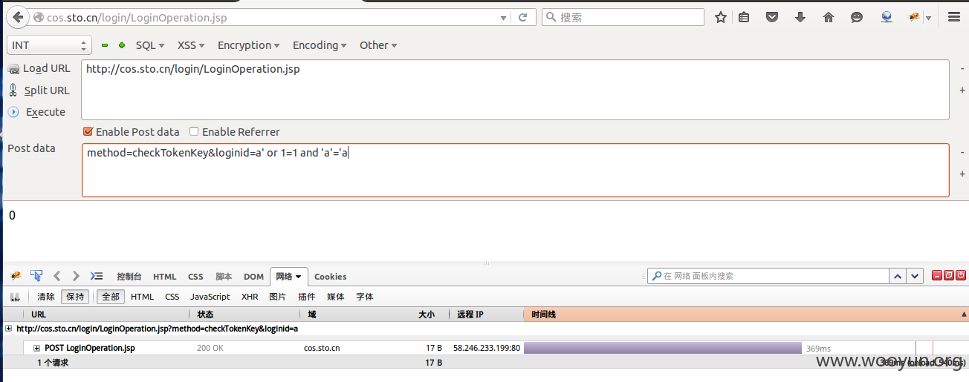969x382 pixels.
Task: Open the INT type dropdown
Action: coord(49,45)
